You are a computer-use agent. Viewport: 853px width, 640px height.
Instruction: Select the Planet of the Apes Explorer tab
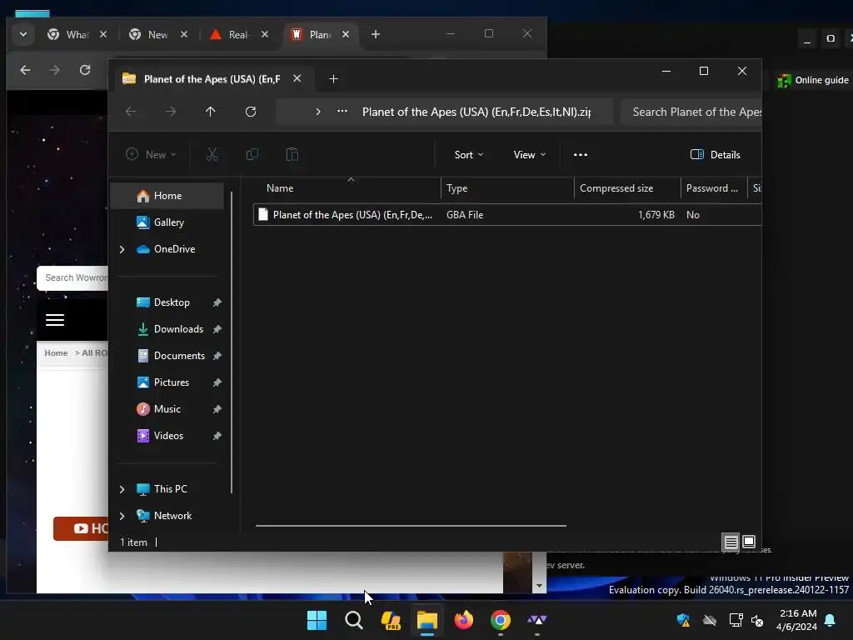[x=212, y=79]
